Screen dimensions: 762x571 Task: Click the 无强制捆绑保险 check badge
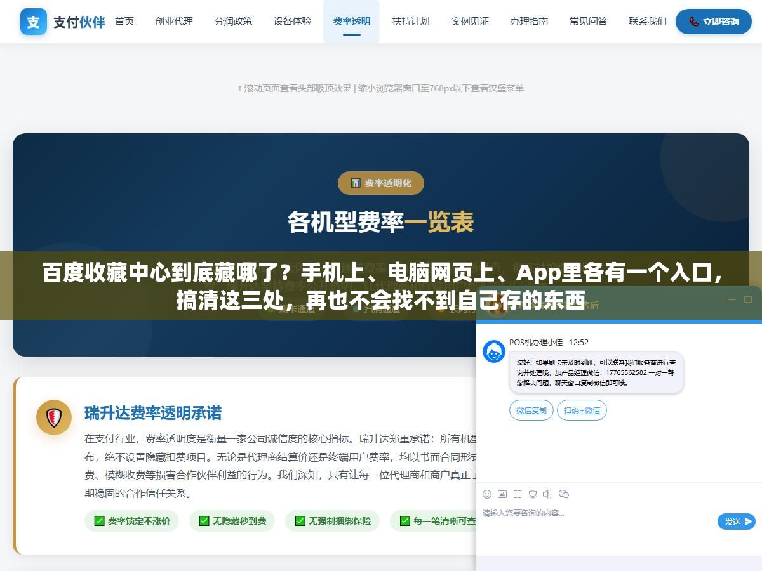pyautogui.click(x=333, y=521)
